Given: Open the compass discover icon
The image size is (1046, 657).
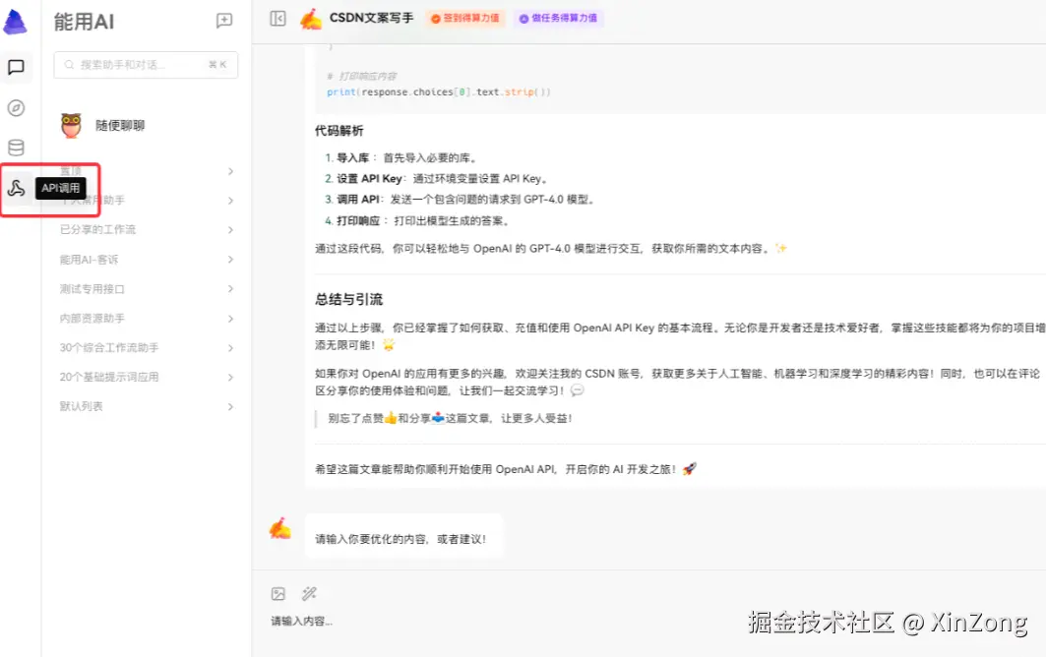Looking at the screenshot, I should point(16,107).
